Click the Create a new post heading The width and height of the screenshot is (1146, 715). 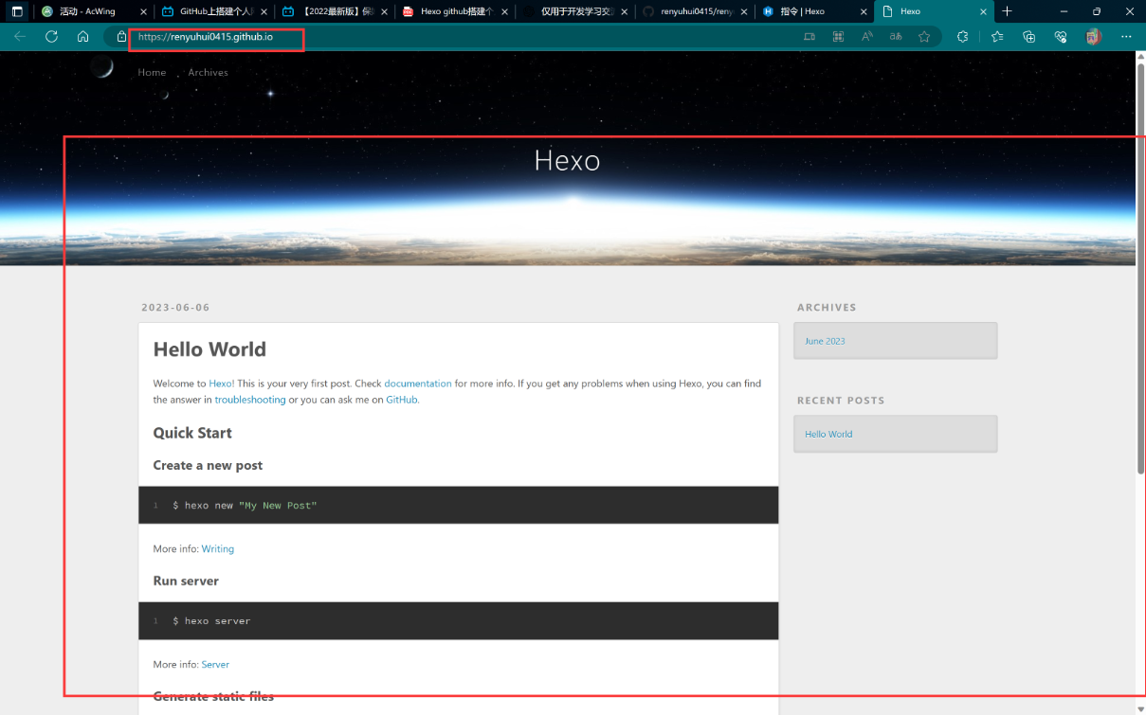tap(208, 466)
